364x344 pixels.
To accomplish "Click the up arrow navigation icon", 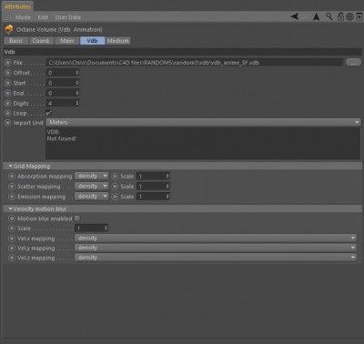I will click(x=317, y=16).
